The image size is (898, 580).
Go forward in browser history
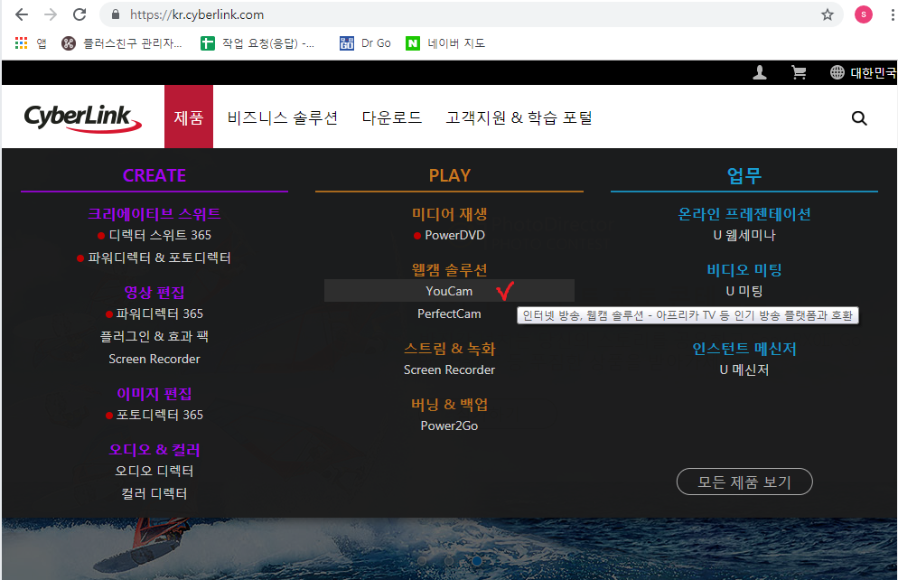(51, 14)
